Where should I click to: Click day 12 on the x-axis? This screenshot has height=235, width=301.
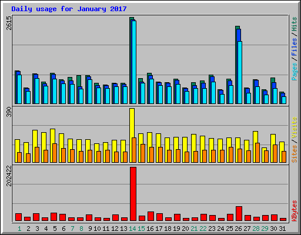(x=115, y=229)
